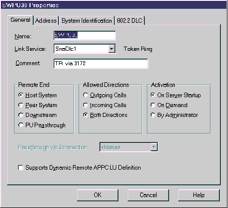This screenshot has height=208, width=228.
Task: Click the SnaDlc1 link service value
Action: (x=66, y=49)
